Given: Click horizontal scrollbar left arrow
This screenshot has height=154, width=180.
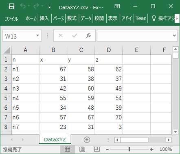Looking at the screenshot, I should 117,140.
